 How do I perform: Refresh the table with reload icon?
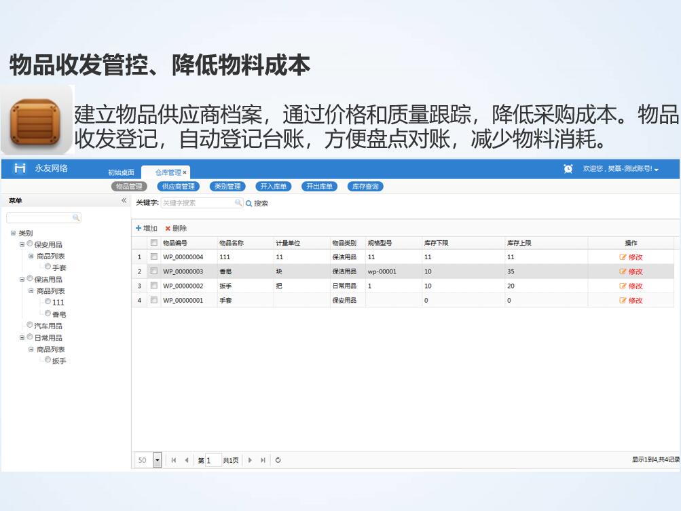(278, 460)
